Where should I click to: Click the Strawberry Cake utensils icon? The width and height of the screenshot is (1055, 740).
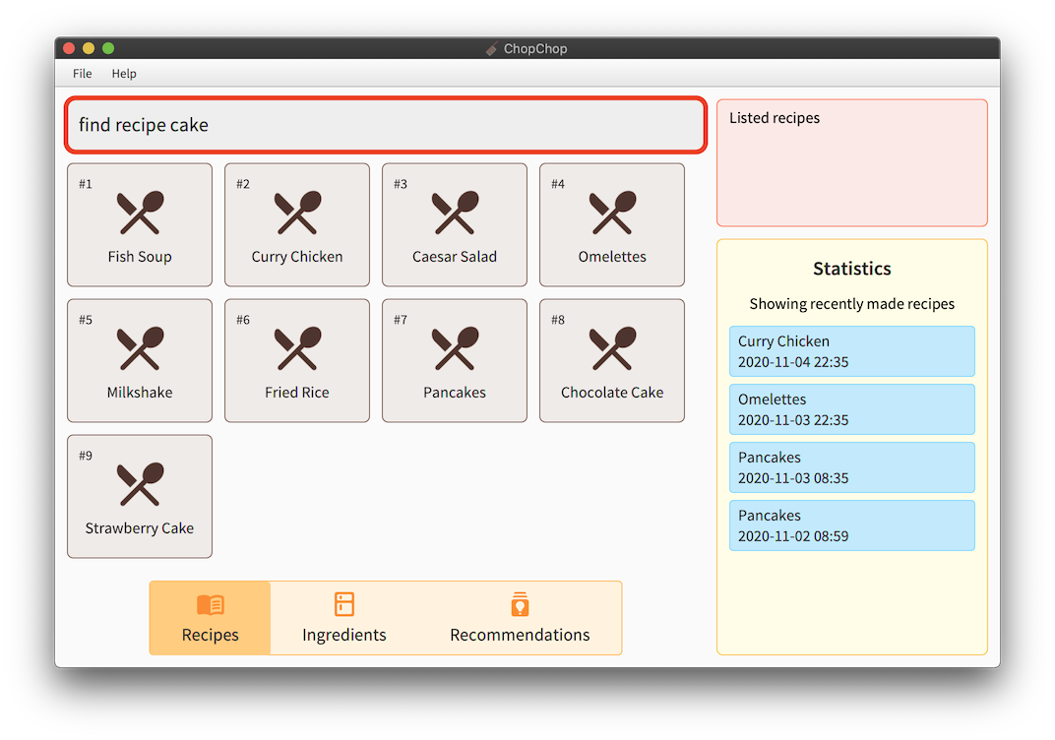pos(140,484)
